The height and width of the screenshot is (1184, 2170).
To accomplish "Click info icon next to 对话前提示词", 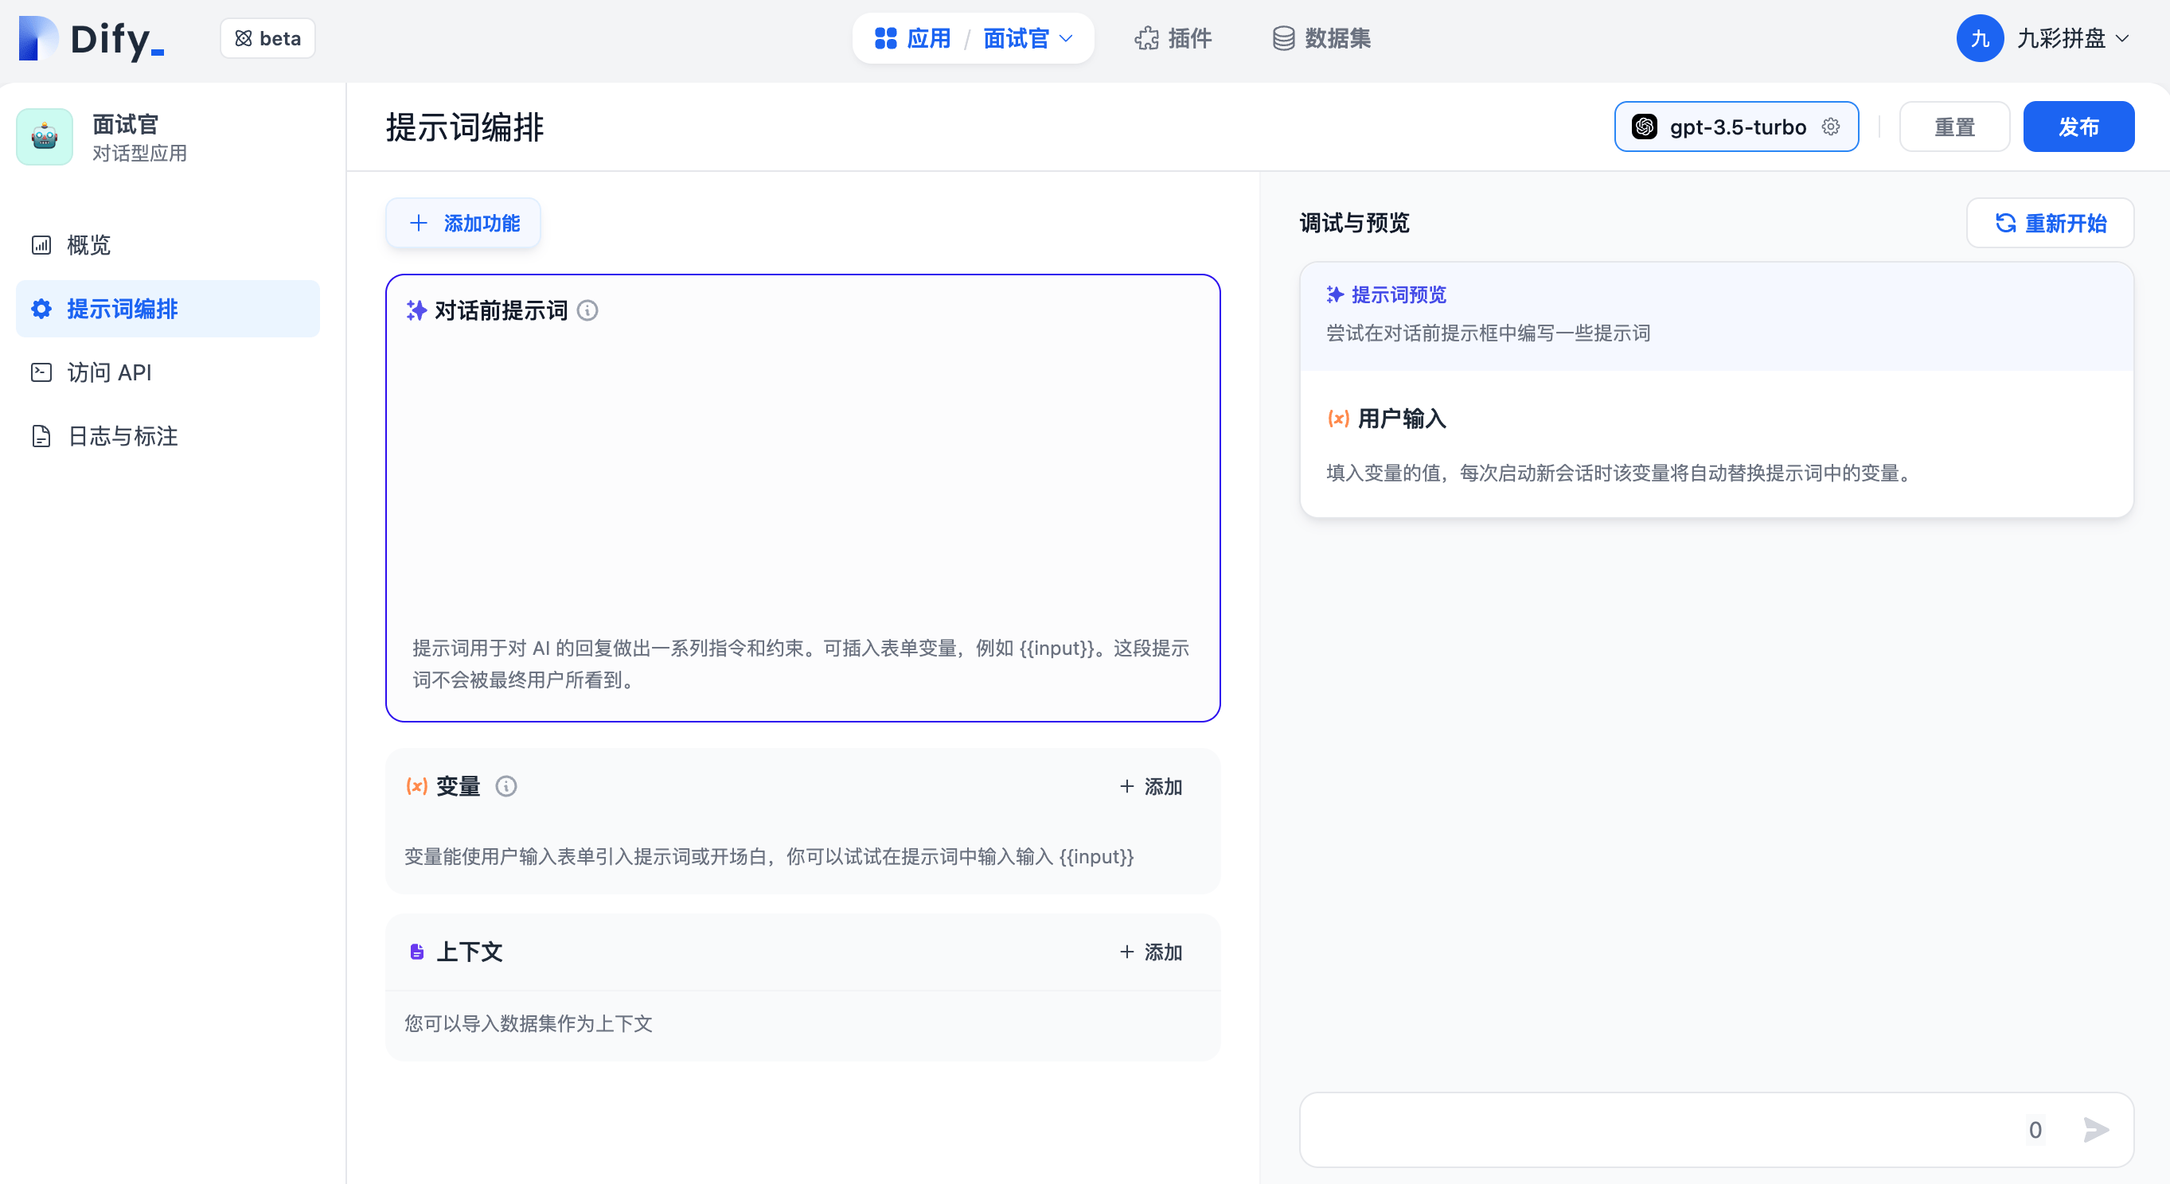I will [588, 311].
